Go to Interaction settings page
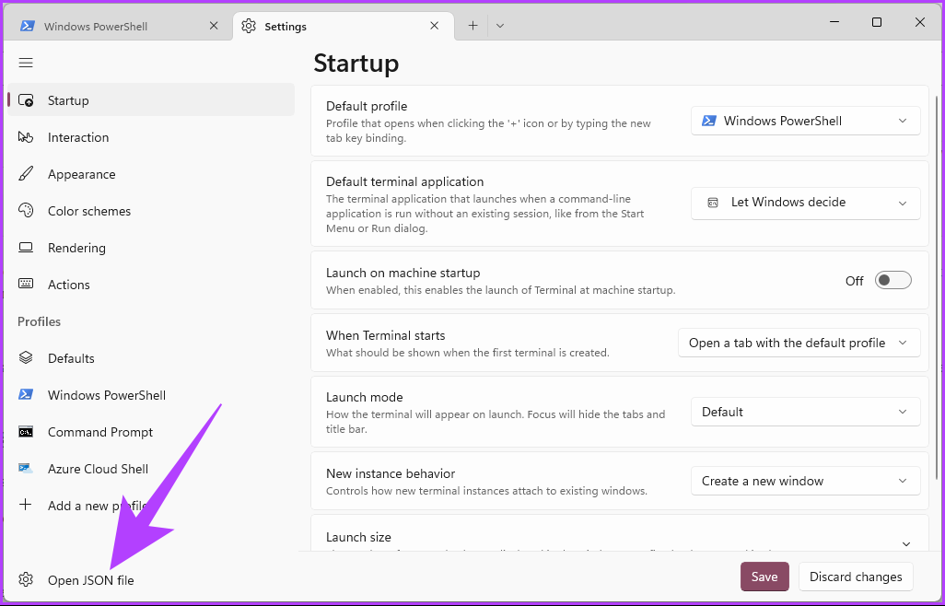945x606 pixels. pos(151,137)
